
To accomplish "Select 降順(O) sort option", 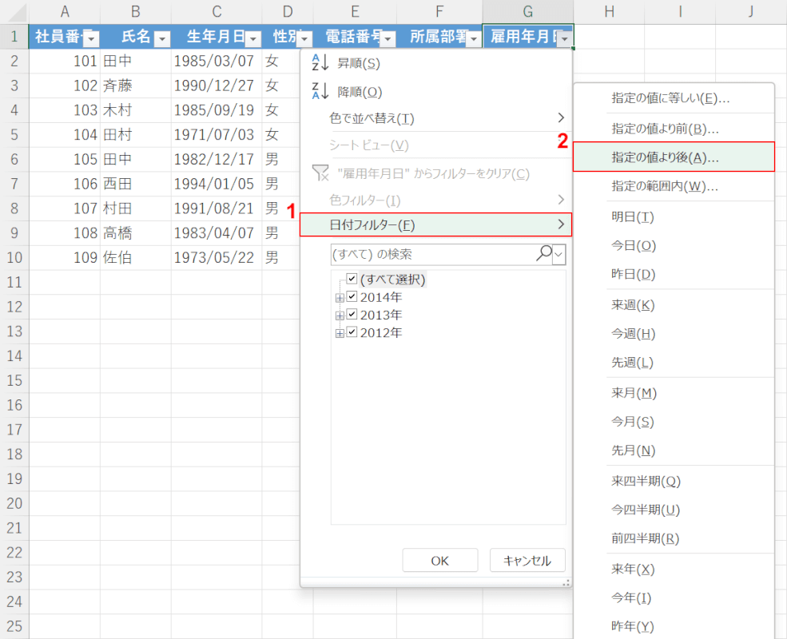I will point(435,92).
